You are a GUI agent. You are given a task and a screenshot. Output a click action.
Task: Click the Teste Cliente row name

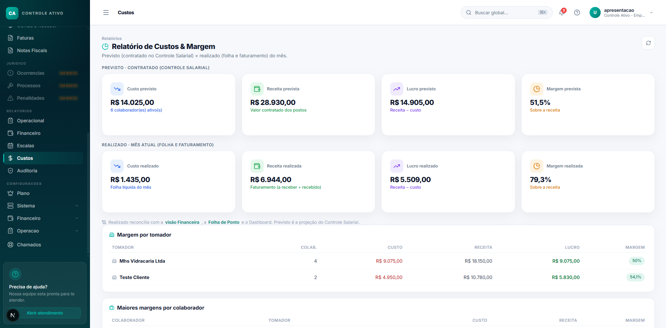click(134, 277)
